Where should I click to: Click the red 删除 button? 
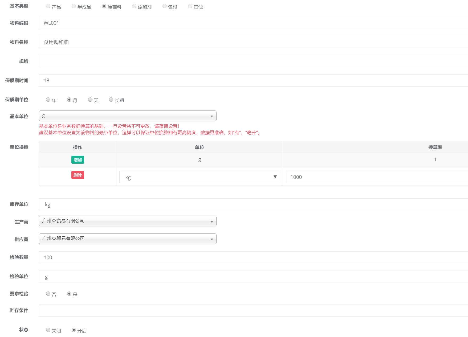point(78,175)
